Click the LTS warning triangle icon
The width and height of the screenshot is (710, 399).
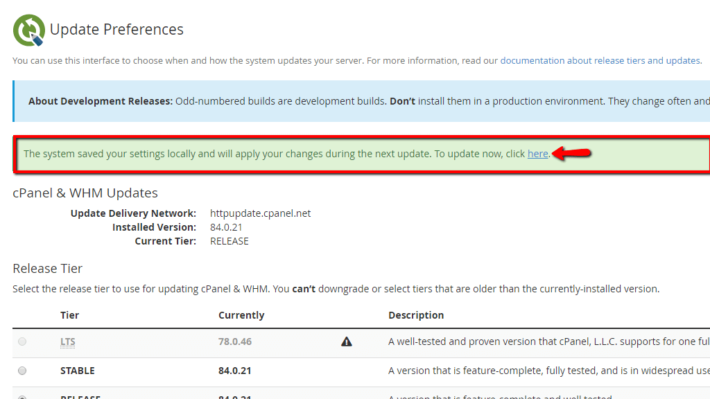click(x=347, y=342)
